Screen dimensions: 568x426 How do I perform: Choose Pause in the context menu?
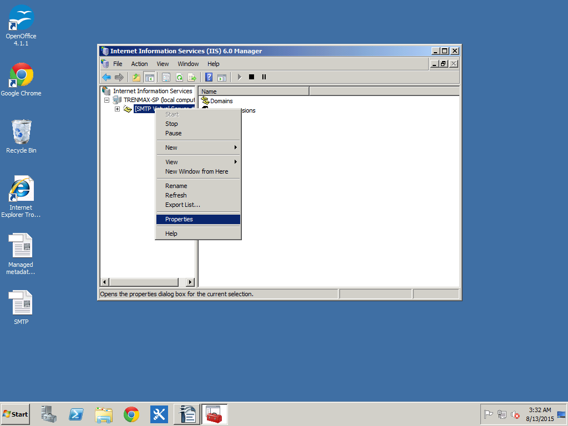pyautogui.click(x=198, y=133)
